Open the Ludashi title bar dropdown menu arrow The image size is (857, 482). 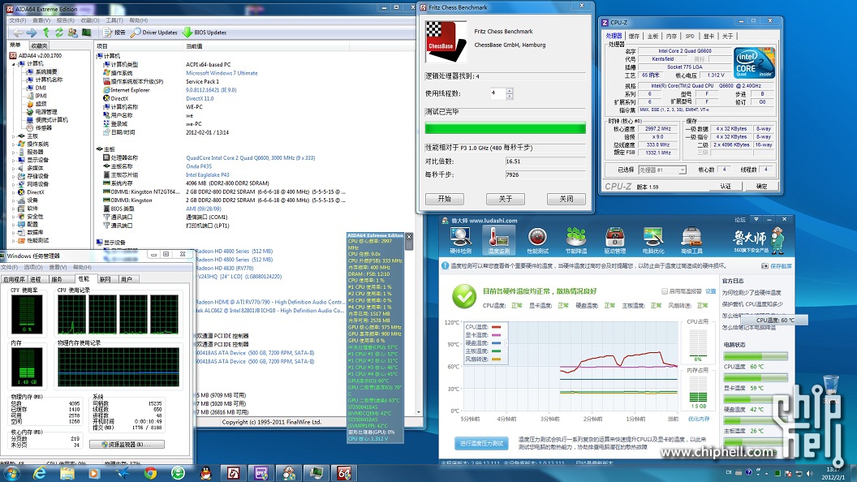point(756,220)
